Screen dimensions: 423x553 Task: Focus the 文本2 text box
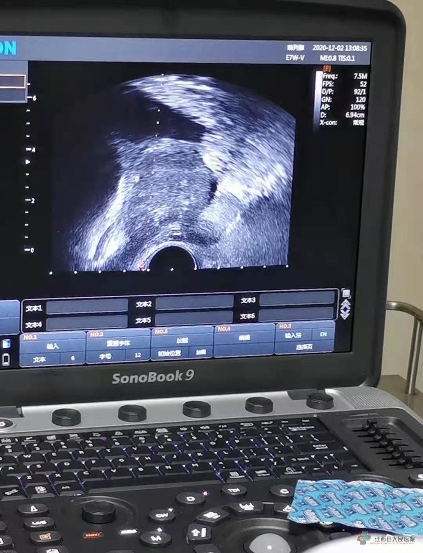point(194,303)
